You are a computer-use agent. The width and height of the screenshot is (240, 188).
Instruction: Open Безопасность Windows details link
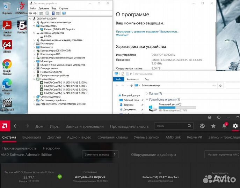click(147, 33)
